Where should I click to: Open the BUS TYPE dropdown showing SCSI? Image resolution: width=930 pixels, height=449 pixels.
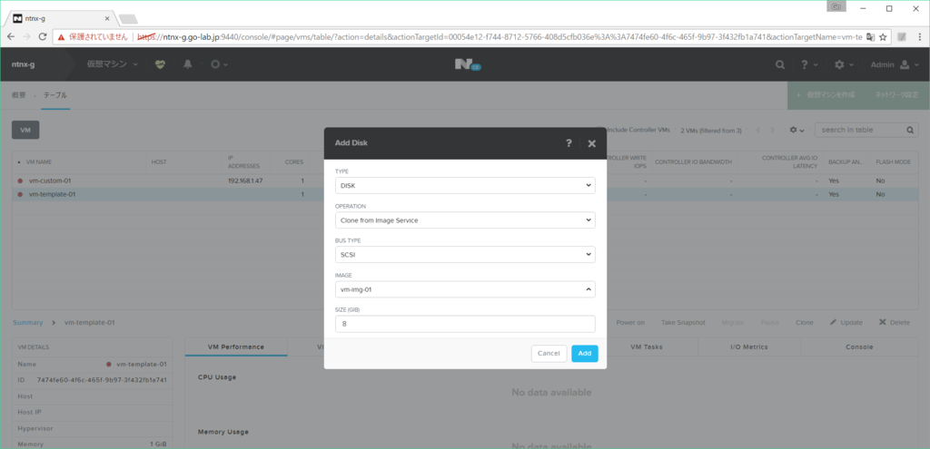coord(465,255)
